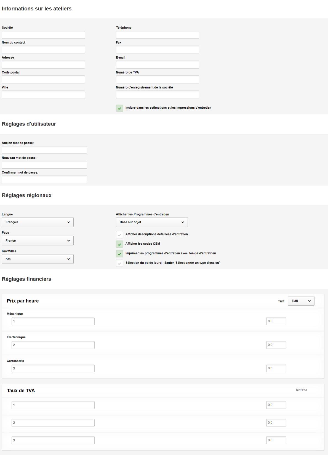Click the Mécanique hourly price value field
The image size is (328, 455).
click(x=276, y=321)
